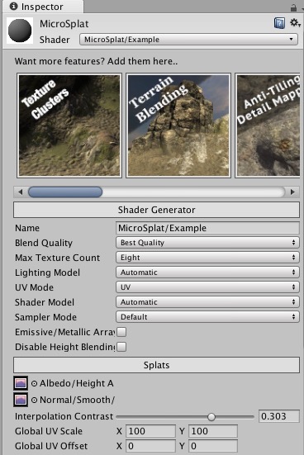This screenshot has width=304, height=455.
Task: Click the left scroll arrow of features bar
Action: [x=20, y=192]
